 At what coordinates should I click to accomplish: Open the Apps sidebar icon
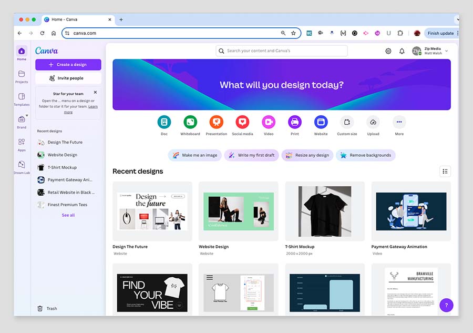(22, 142)
